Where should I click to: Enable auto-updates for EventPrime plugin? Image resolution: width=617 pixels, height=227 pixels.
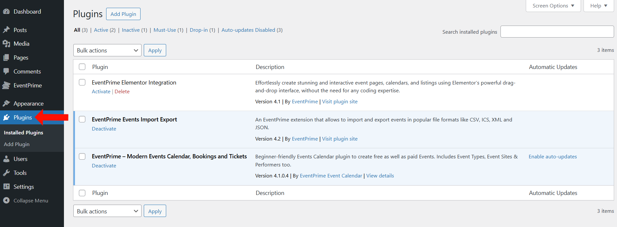tap(552, 157)
